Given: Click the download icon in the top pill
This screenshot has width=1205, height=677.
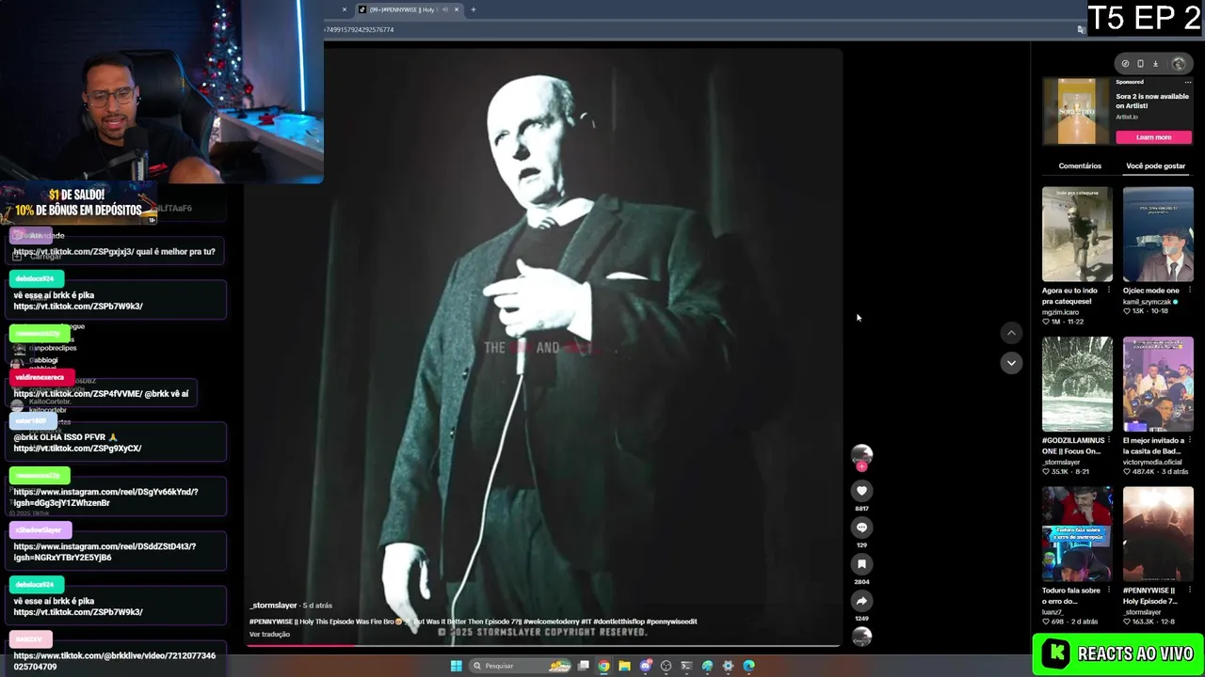Looking at the screenshot, I should pyautogui.click(x=1156, y=64).
